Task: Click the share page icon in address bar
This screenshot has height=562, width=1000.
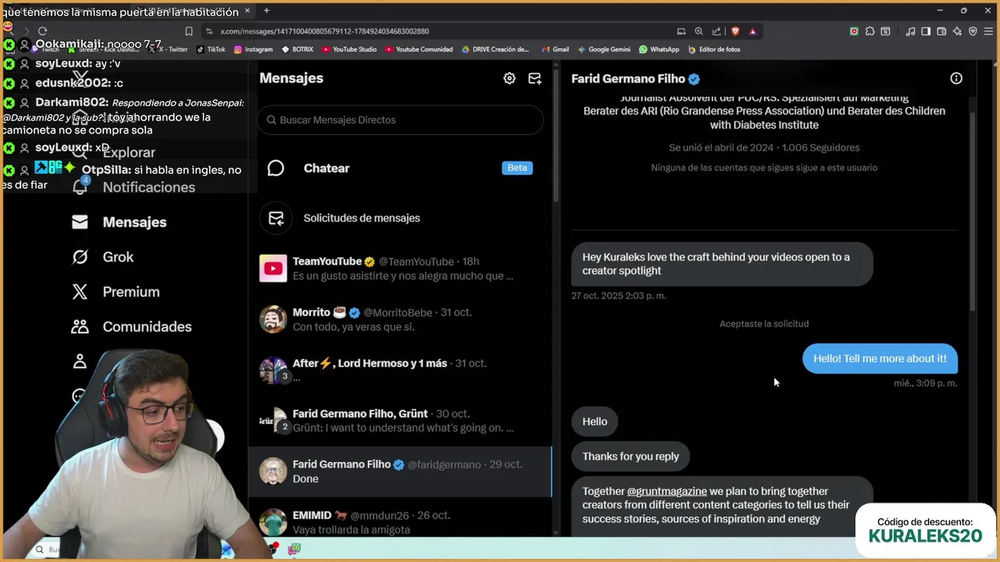Action: point(716,31)
